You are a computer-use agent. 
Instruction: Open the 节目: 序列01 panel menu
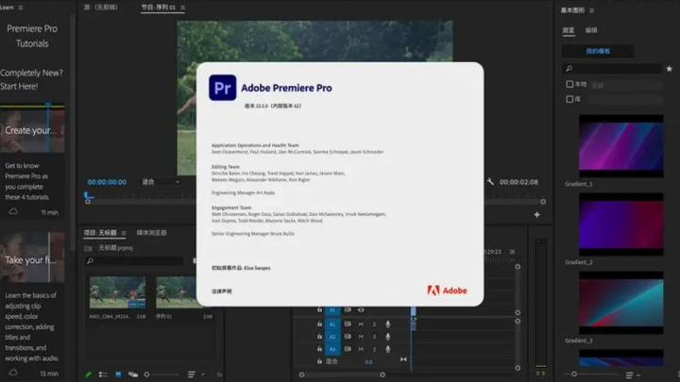tap(183, 8)
